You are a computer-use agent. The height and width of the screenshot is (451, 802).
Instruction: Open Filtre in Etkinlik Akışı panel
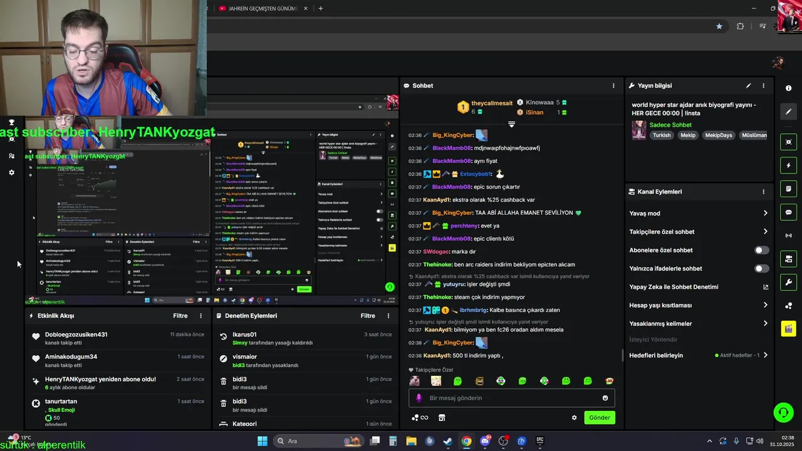tap(180, 316)
